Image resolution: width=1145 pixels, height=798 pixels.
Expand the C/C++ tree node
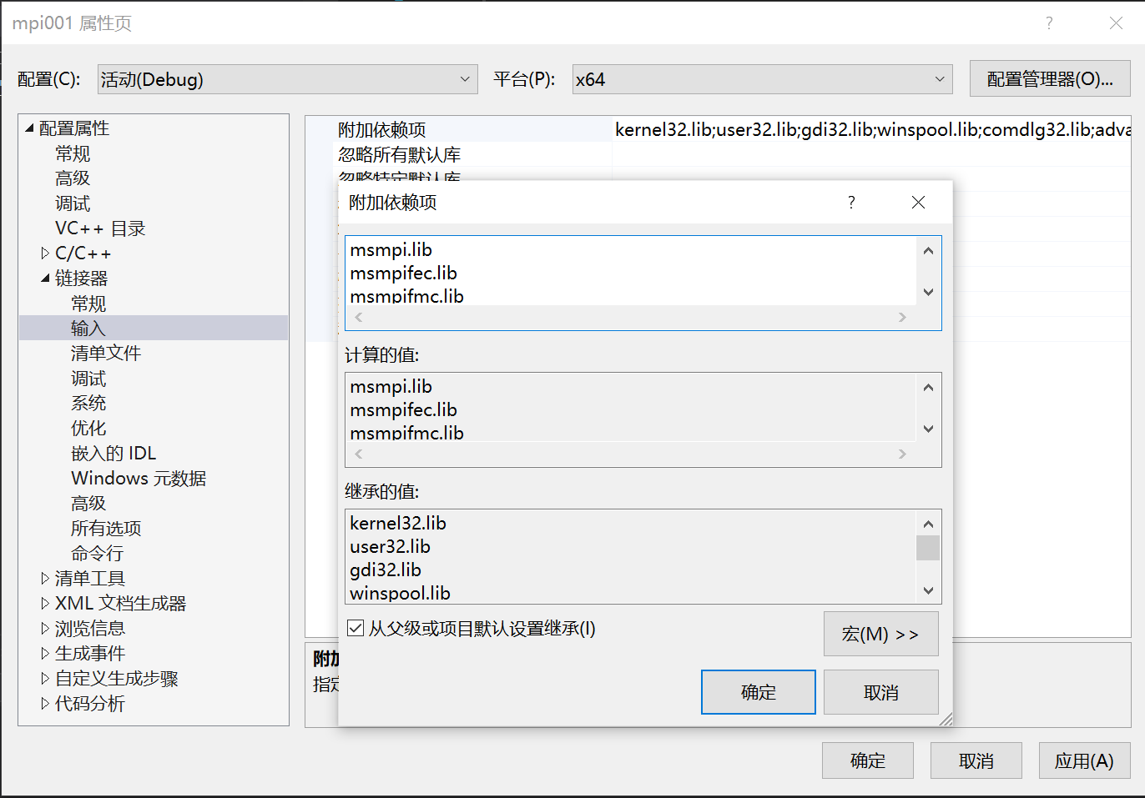click(x=45, y=253)
